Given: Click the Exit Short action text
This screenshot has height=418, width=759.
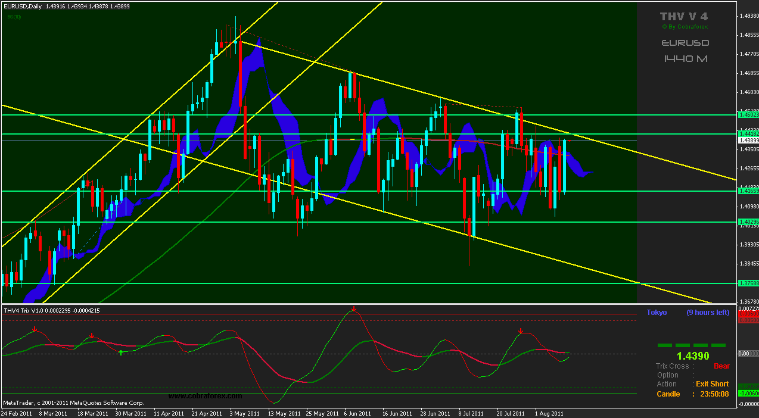Looking at the screenshot, I should pyautogui.click(x=712, y=384).
